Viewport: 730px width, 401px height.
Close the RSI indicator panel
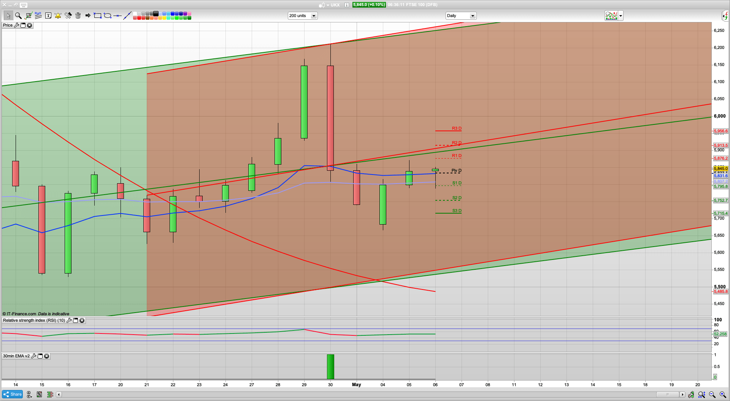pos(82,321)
